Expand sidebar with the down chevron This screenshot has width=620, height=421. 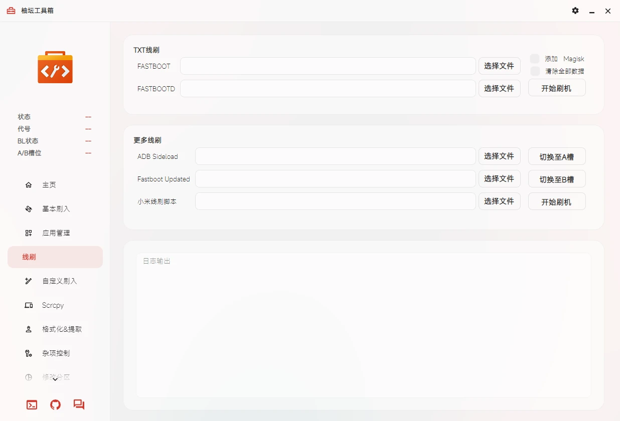55,379
